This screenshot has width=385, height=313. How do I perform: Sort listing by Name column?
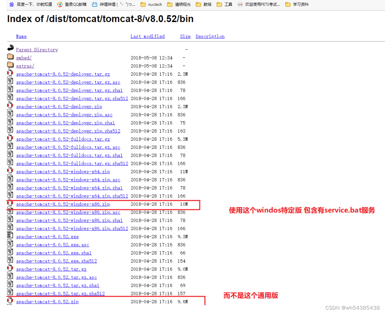pyautogui.click(x=21, y=36)
